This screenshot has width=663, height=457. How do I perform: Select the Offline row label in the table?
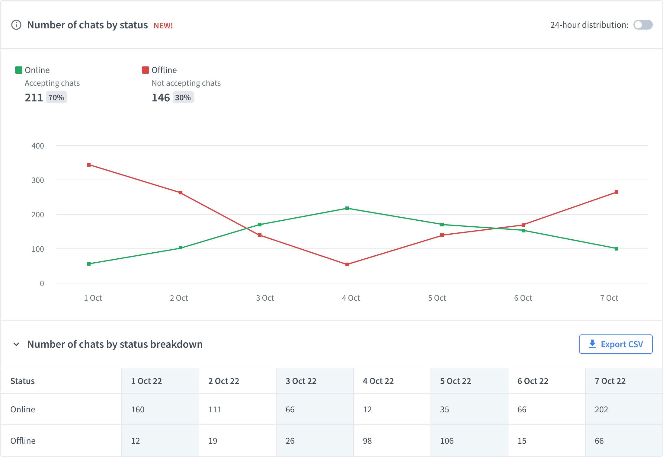[23, 441]
